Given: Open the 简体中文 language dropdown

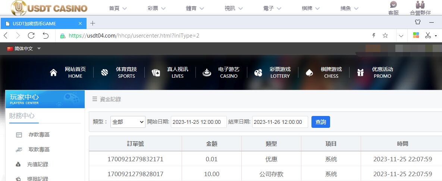Looking at the screenshot, I should click(x=24, y=49).
